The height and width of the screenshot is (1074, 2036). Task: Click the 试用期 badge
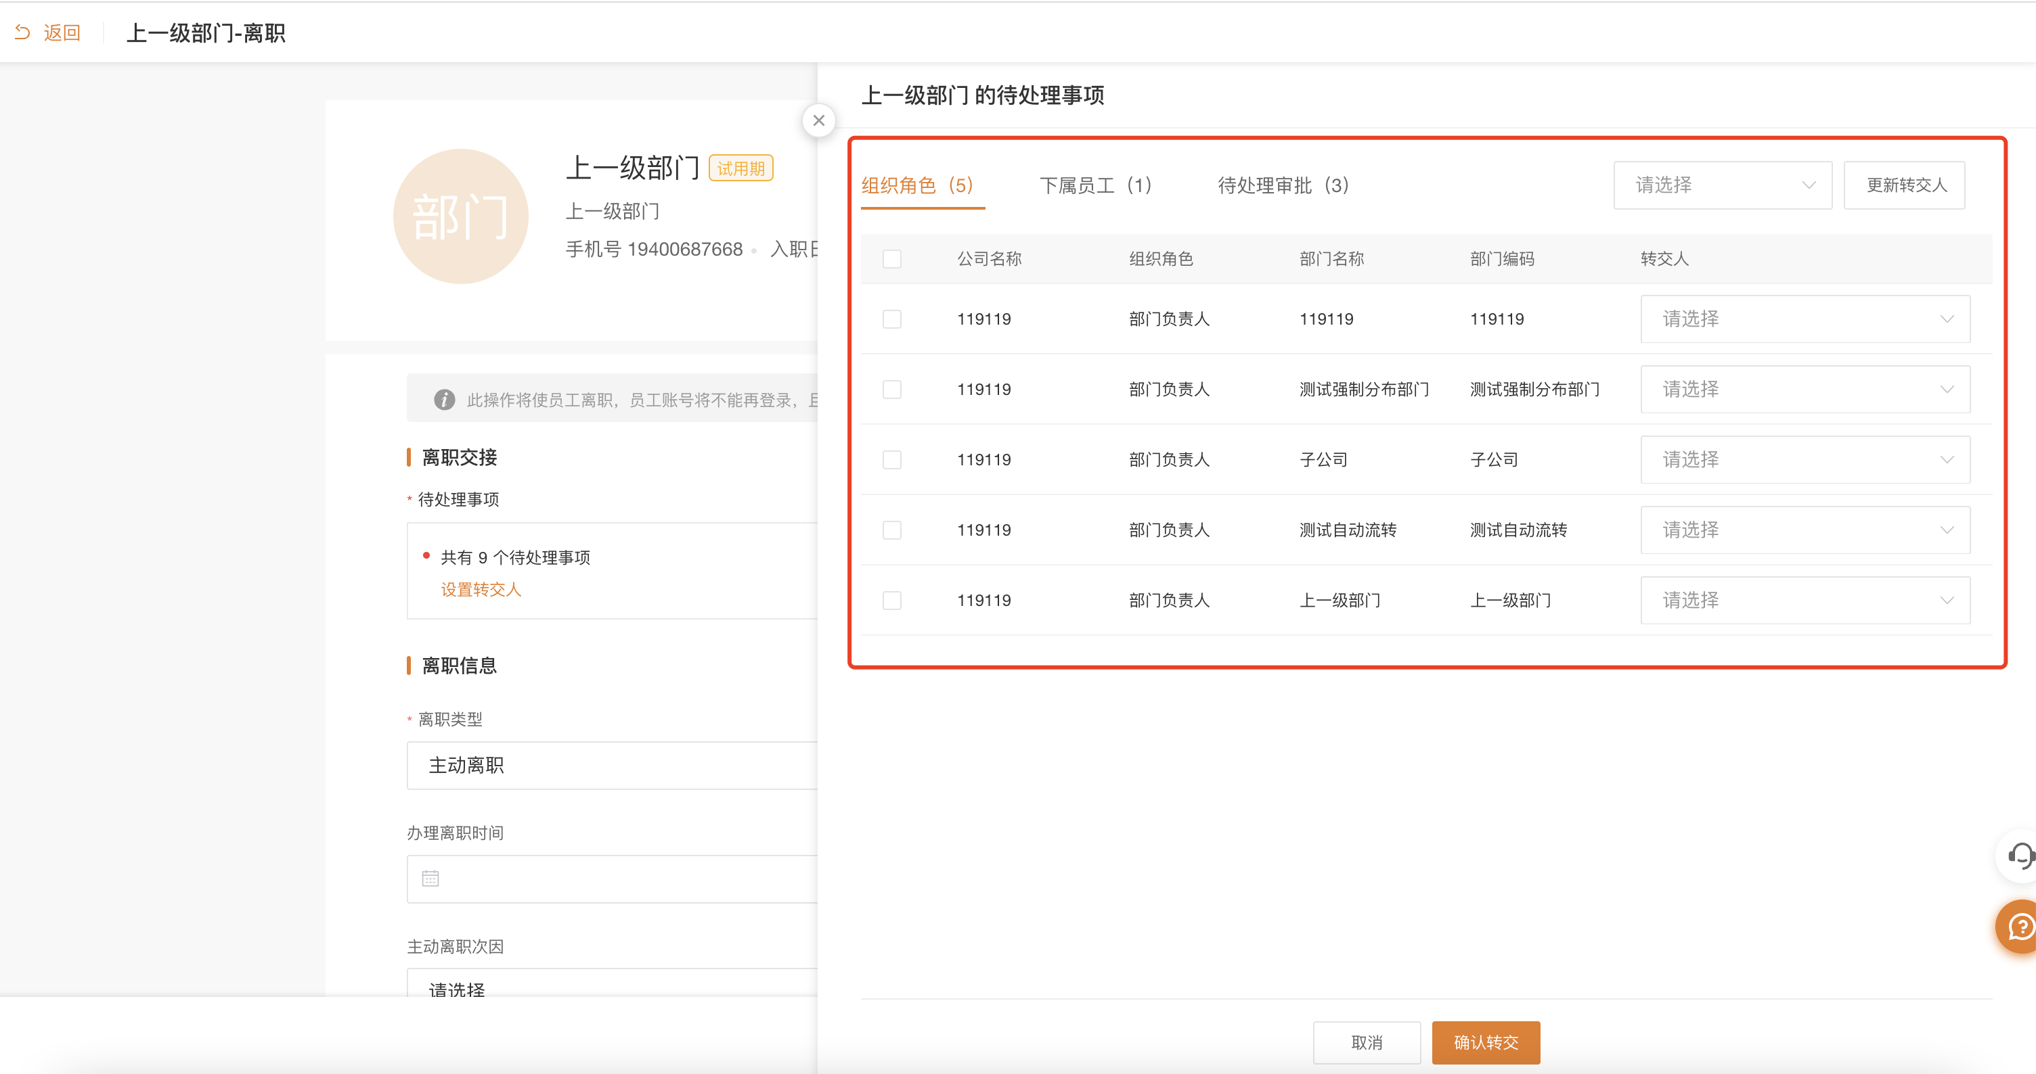(x=740, y=168)
